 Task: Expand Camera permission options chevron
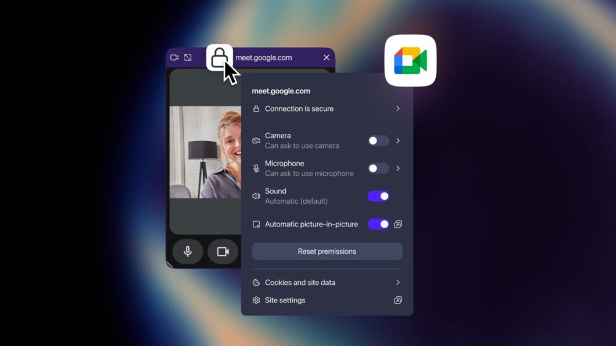398,140
